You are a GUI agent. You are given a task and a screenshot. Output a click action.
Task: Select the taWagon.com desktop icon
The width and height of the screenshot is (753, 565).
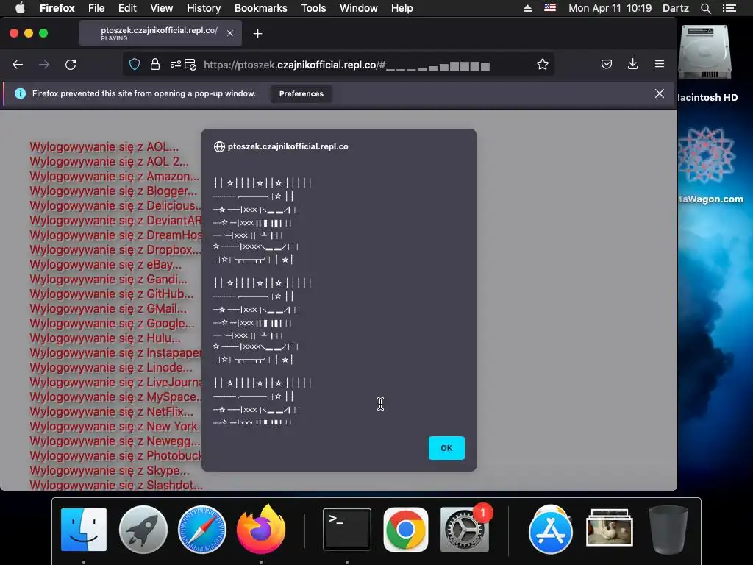tap(706, 156)
